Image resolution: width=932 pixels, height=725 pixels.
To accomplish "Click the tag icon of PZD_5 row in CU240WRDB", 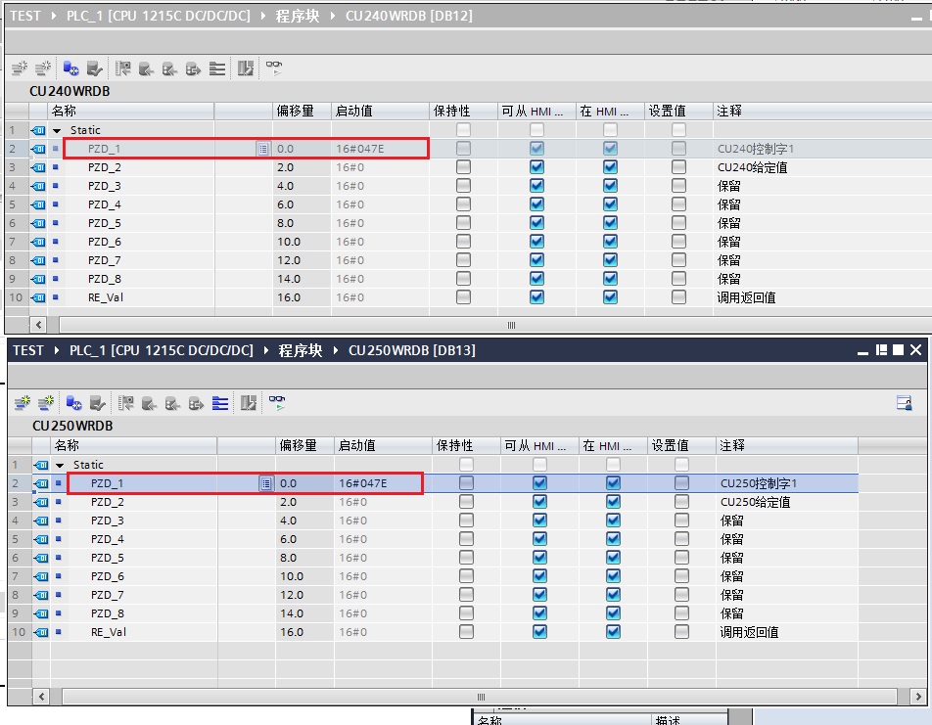I will pos(38,223).
